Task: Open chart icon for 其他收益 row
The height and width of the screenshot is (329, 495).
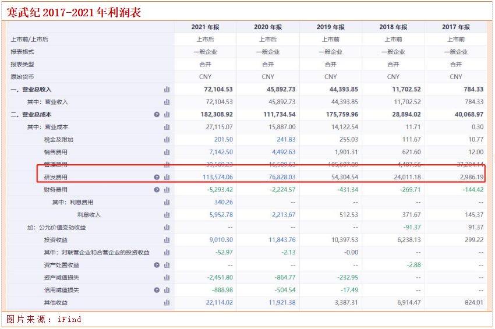Action: click(x=167, y=303)
